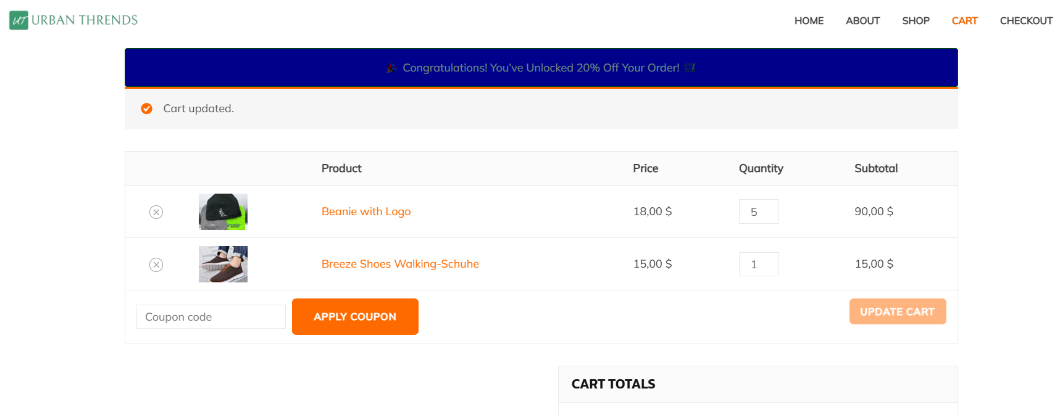The height and width of the screenshot is (415, 1060).
Task: Click the Beanie with Logo thumbnail
Action: pos(223,212)
